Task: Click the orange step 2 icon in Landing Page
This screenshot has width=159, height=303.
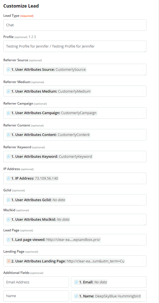Action: coord(8,261)
